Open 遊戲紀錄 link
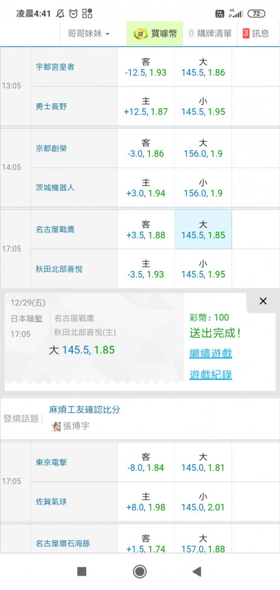 211,375
